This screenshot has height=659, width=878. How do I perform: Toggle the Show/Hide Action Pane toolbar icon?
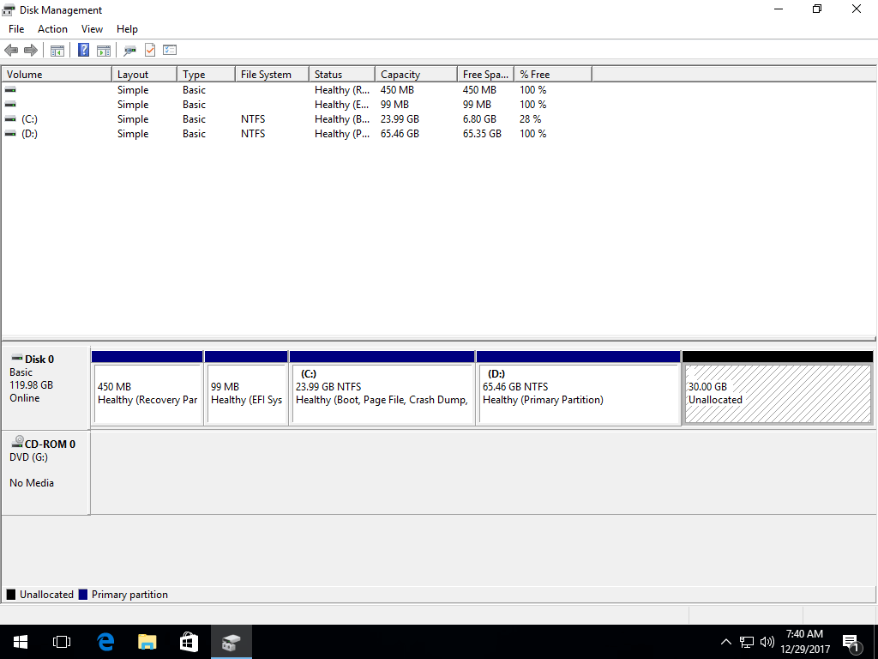point(104,49)
